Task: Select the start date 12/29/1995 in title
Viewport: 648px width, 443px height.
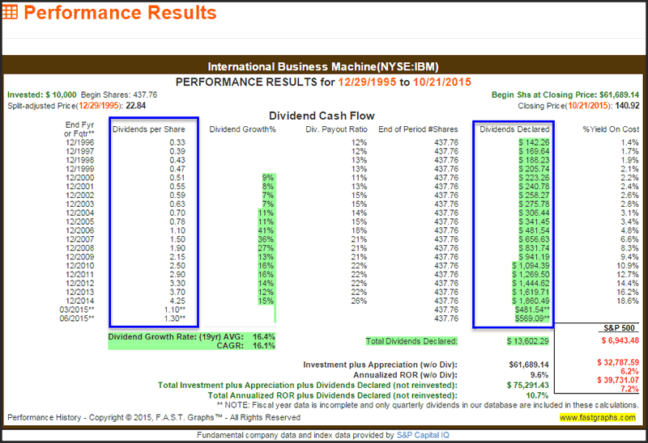Action: (x=367, y=82)
